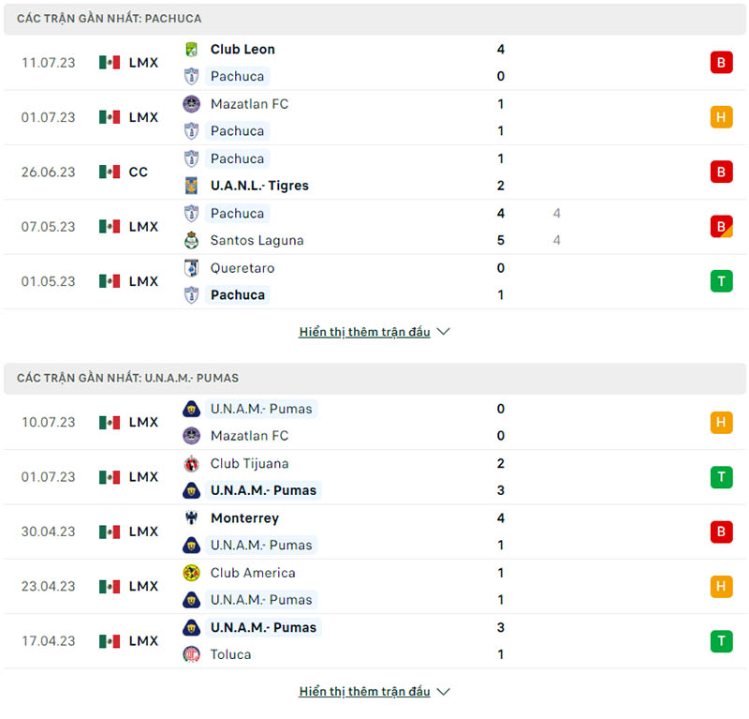Click the Toluca team crest icon
This screenshot has width=749, height=719.
coord(191,654)
